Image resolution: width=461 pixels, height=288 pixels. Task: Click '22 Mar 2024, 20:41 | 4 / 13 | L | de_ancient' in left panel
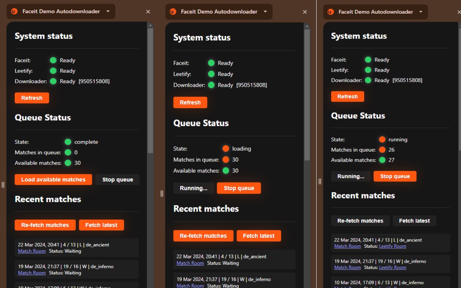pos(63,245)
